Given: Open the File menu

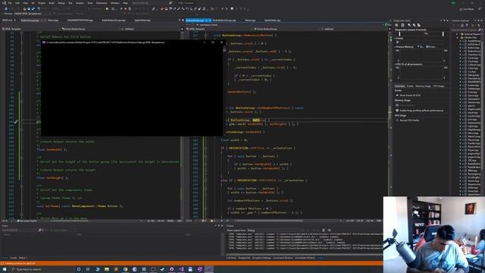Looking at the screenshot, I should pos(10,3).
